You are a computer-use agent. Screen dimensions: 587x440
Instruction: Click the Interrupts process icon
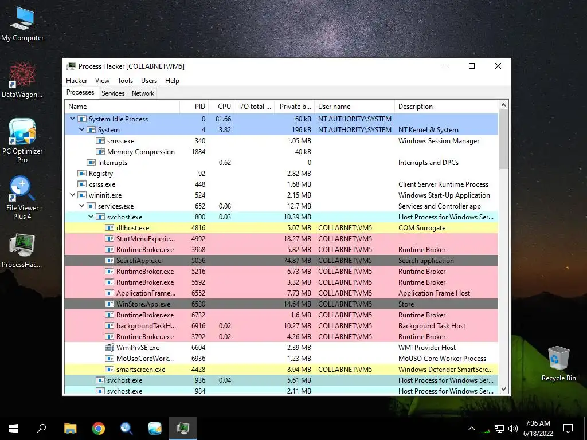[x=91, y=162]
